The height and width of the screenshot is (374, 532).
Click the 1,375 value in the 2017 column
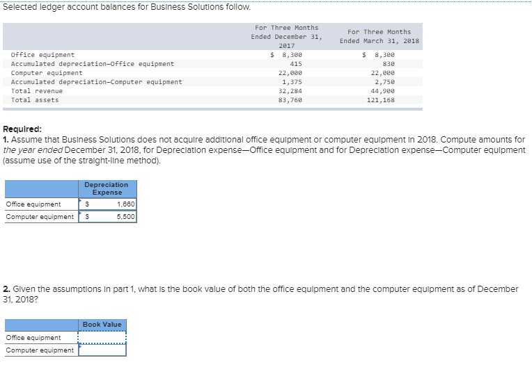(x=292, y=82)
